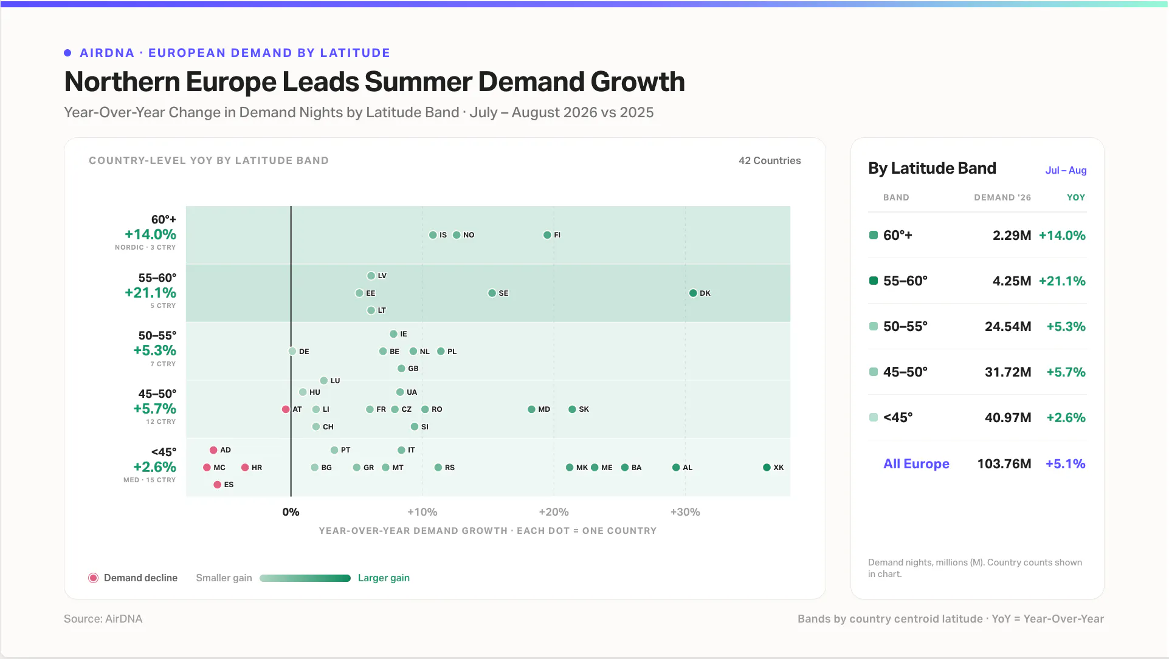
Task: Click the XK country dot
Action: click(767, 467)
